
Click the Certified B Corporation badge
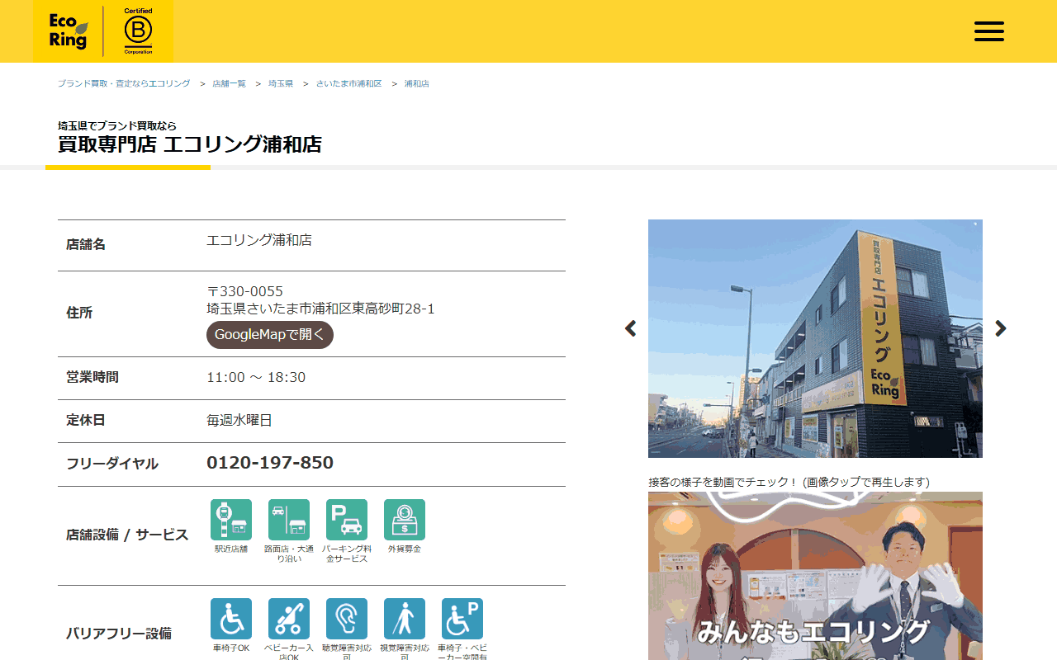(138, 31)
